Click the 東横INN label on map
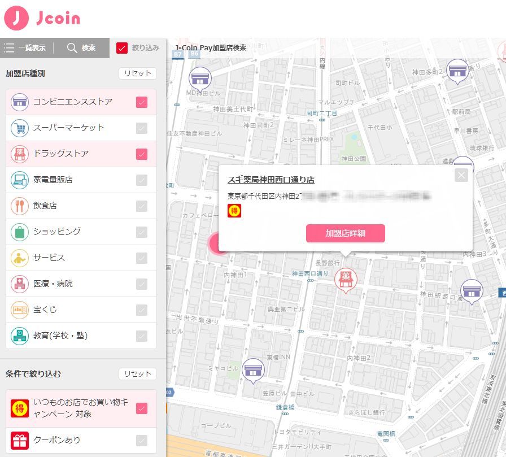The width and height of the screenshot is (506, 457). (x=278, y=357)
